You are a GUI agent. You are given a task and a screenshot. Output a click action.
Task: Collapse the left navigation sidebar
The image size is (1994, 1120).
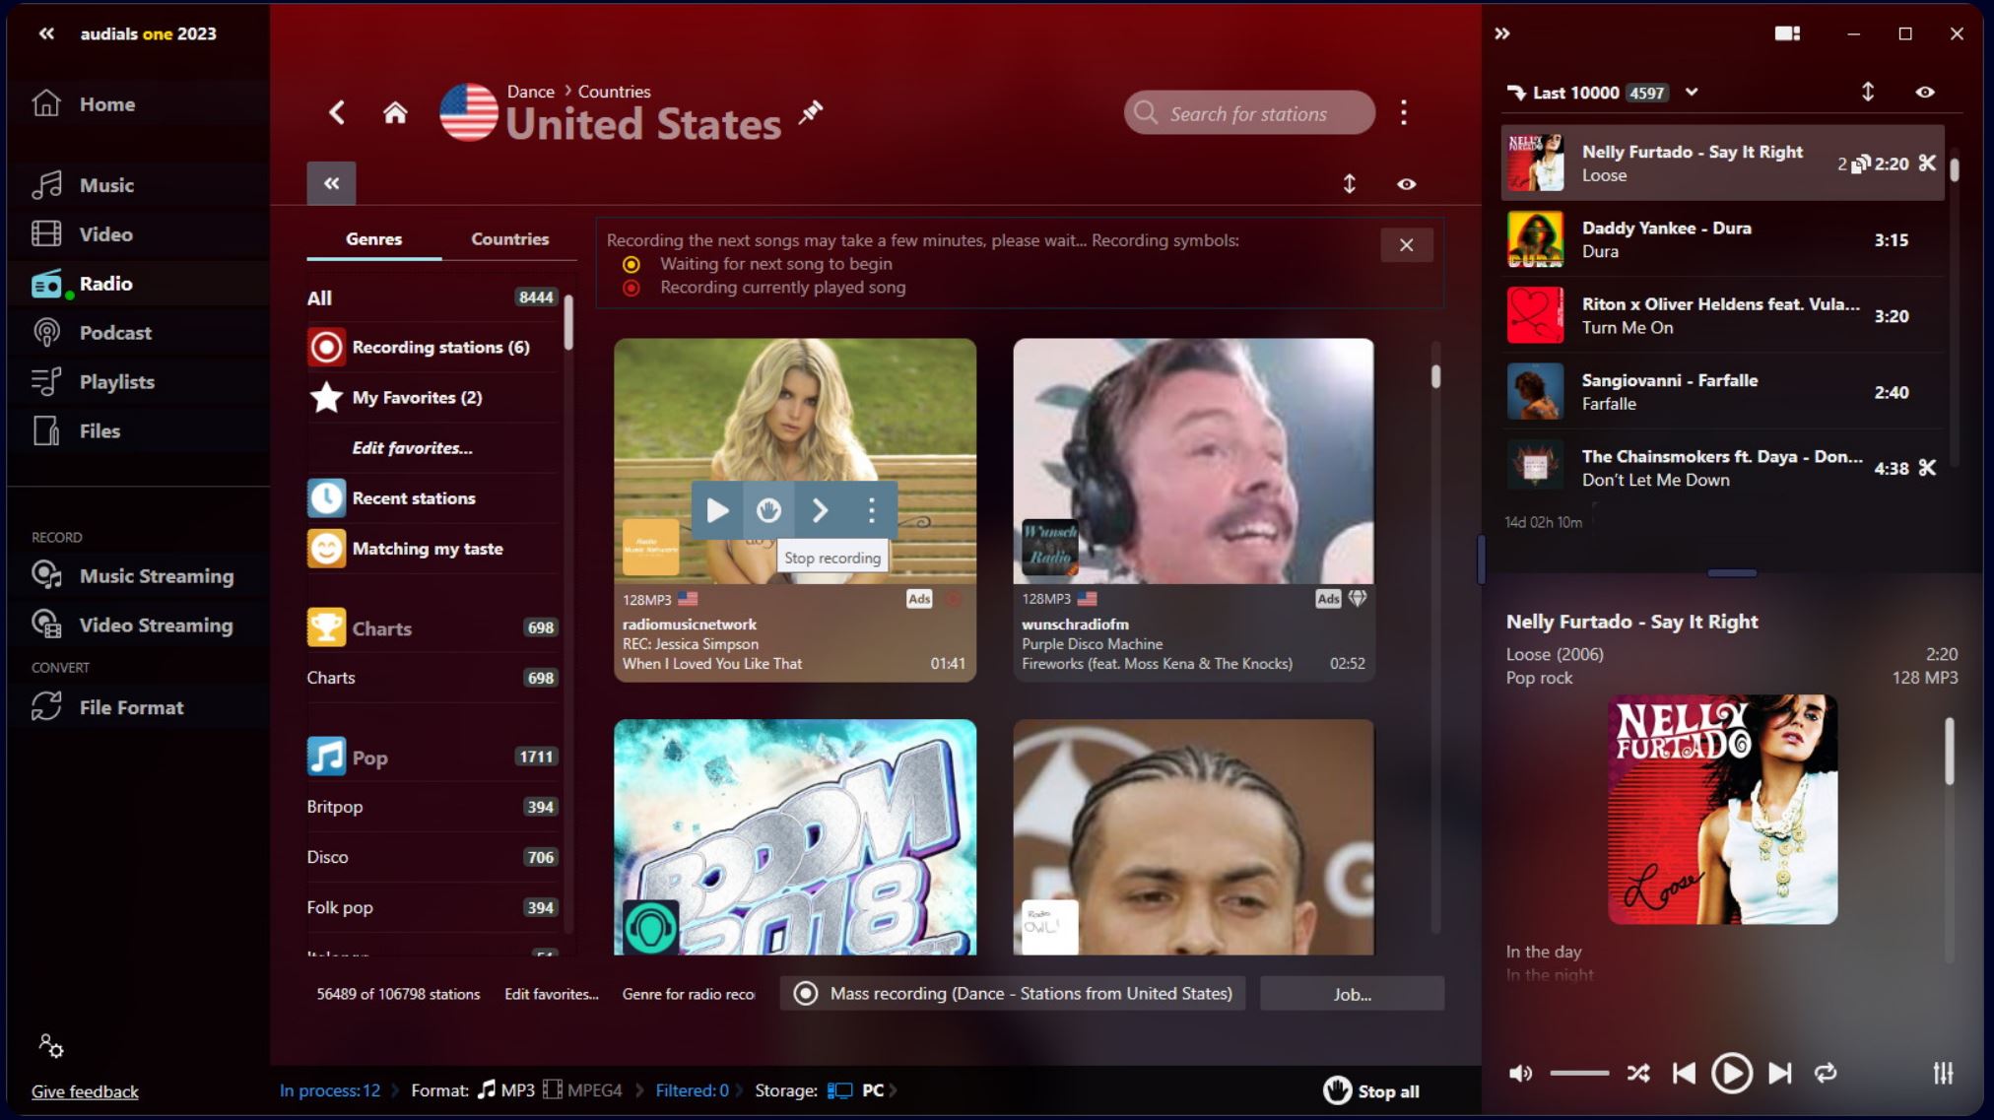(x=46, y=33)
